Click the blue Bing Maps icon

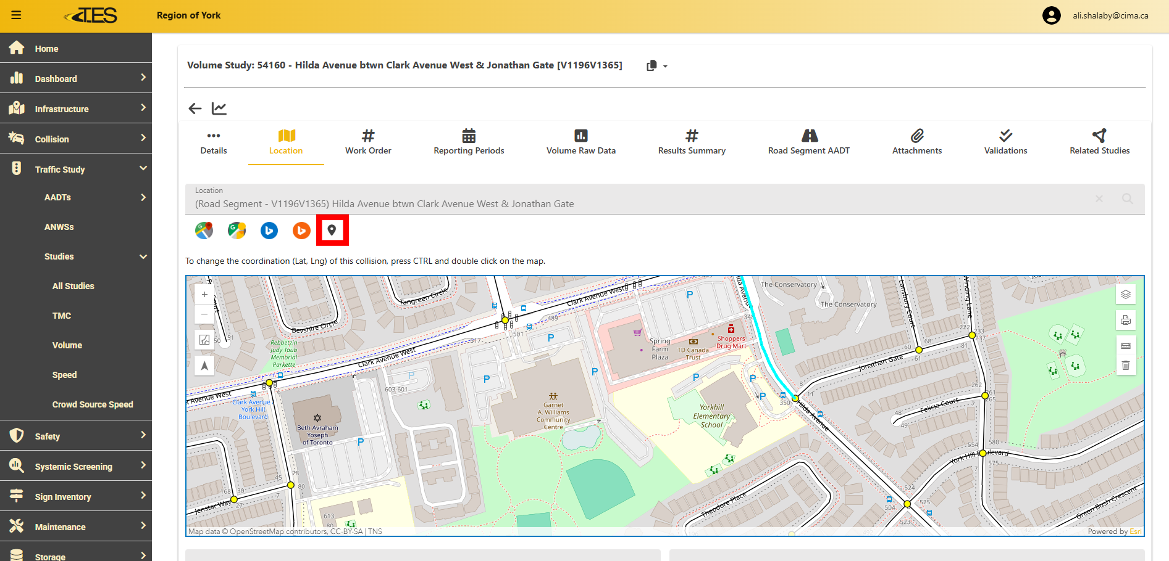click(x=269, y=231)
